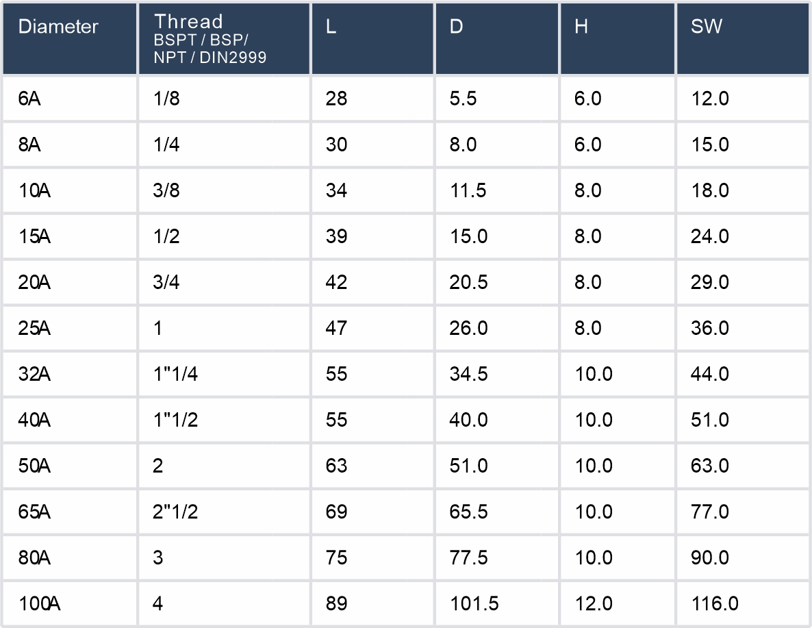Click the Diameter column header
The image size is (812, 628).
(x=58, y=27)
